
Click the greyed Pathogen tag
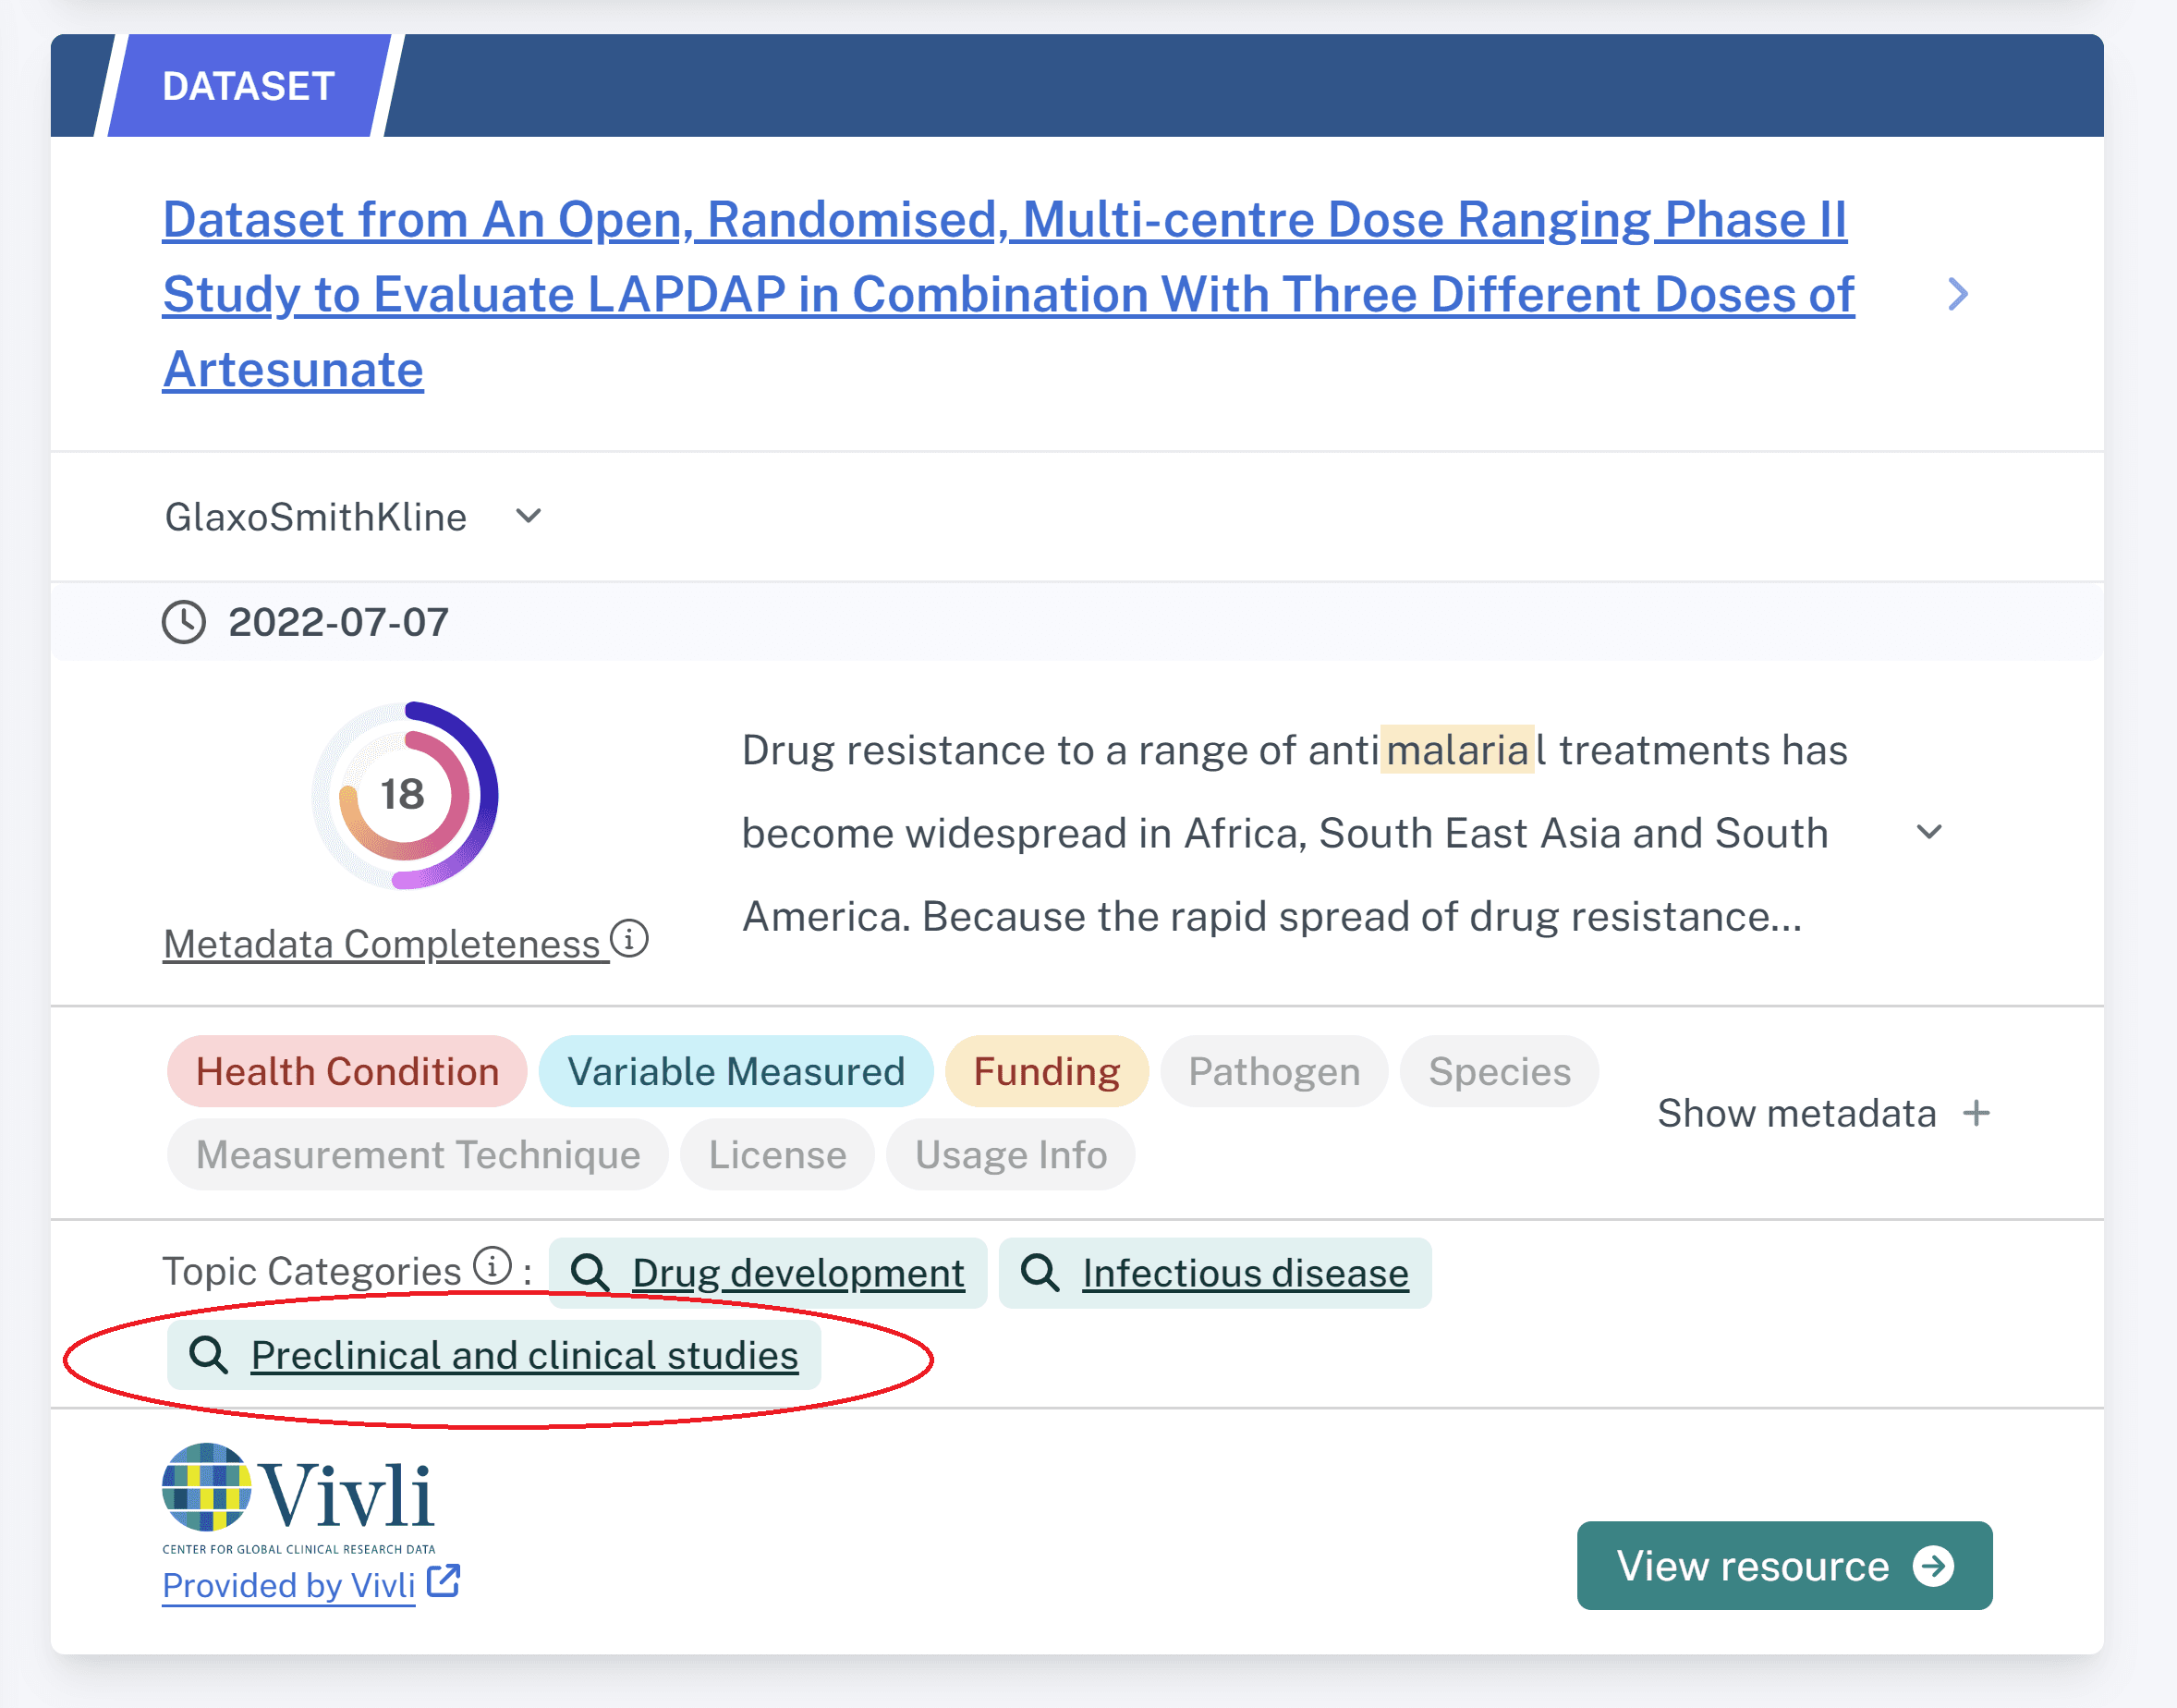pos(1273,1071)
